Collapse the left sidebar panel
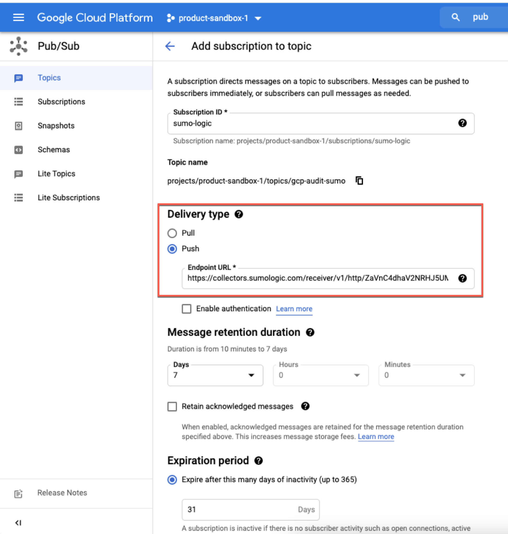 (18, 523)
